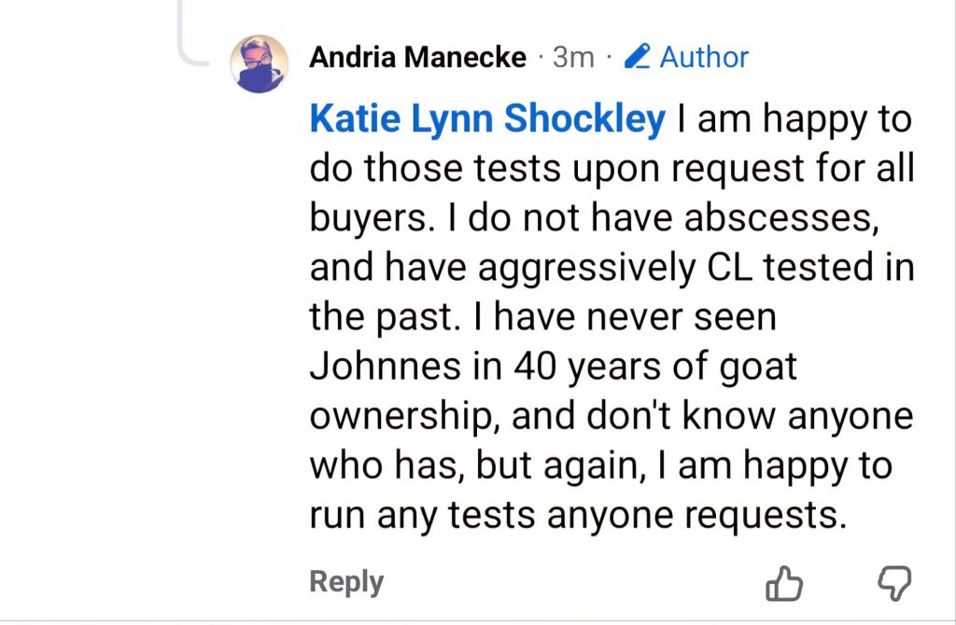Dislike the comment with the thumbs-down icon

(x=894, y=584)
